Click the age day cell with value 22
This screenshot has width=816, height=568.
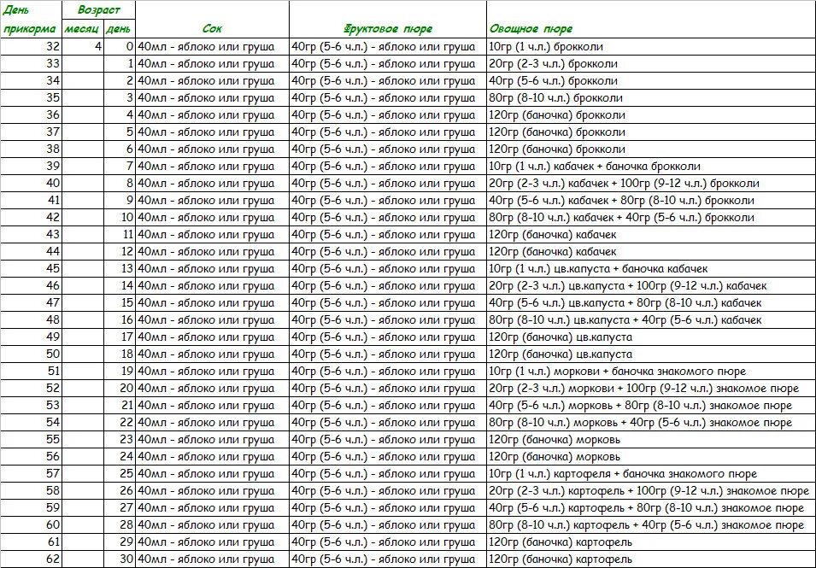pos(120,422)
